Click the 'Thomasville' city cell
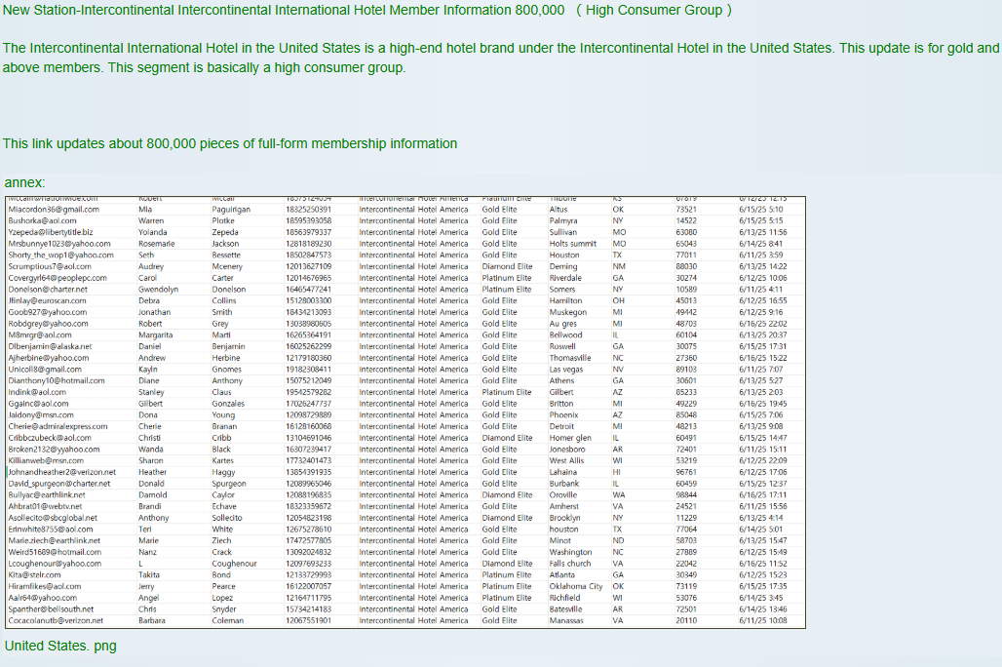1002x667 pixels. 570,358
